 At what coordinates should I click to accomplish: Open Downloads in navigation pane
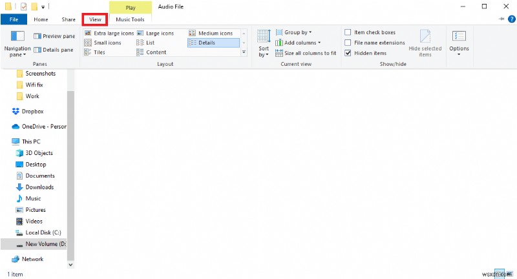point(35,187)
